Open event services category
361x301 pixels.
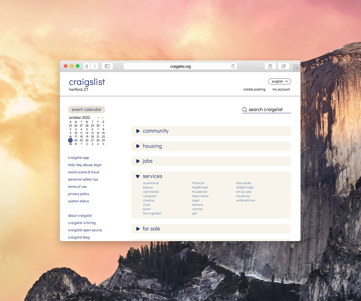147,209
